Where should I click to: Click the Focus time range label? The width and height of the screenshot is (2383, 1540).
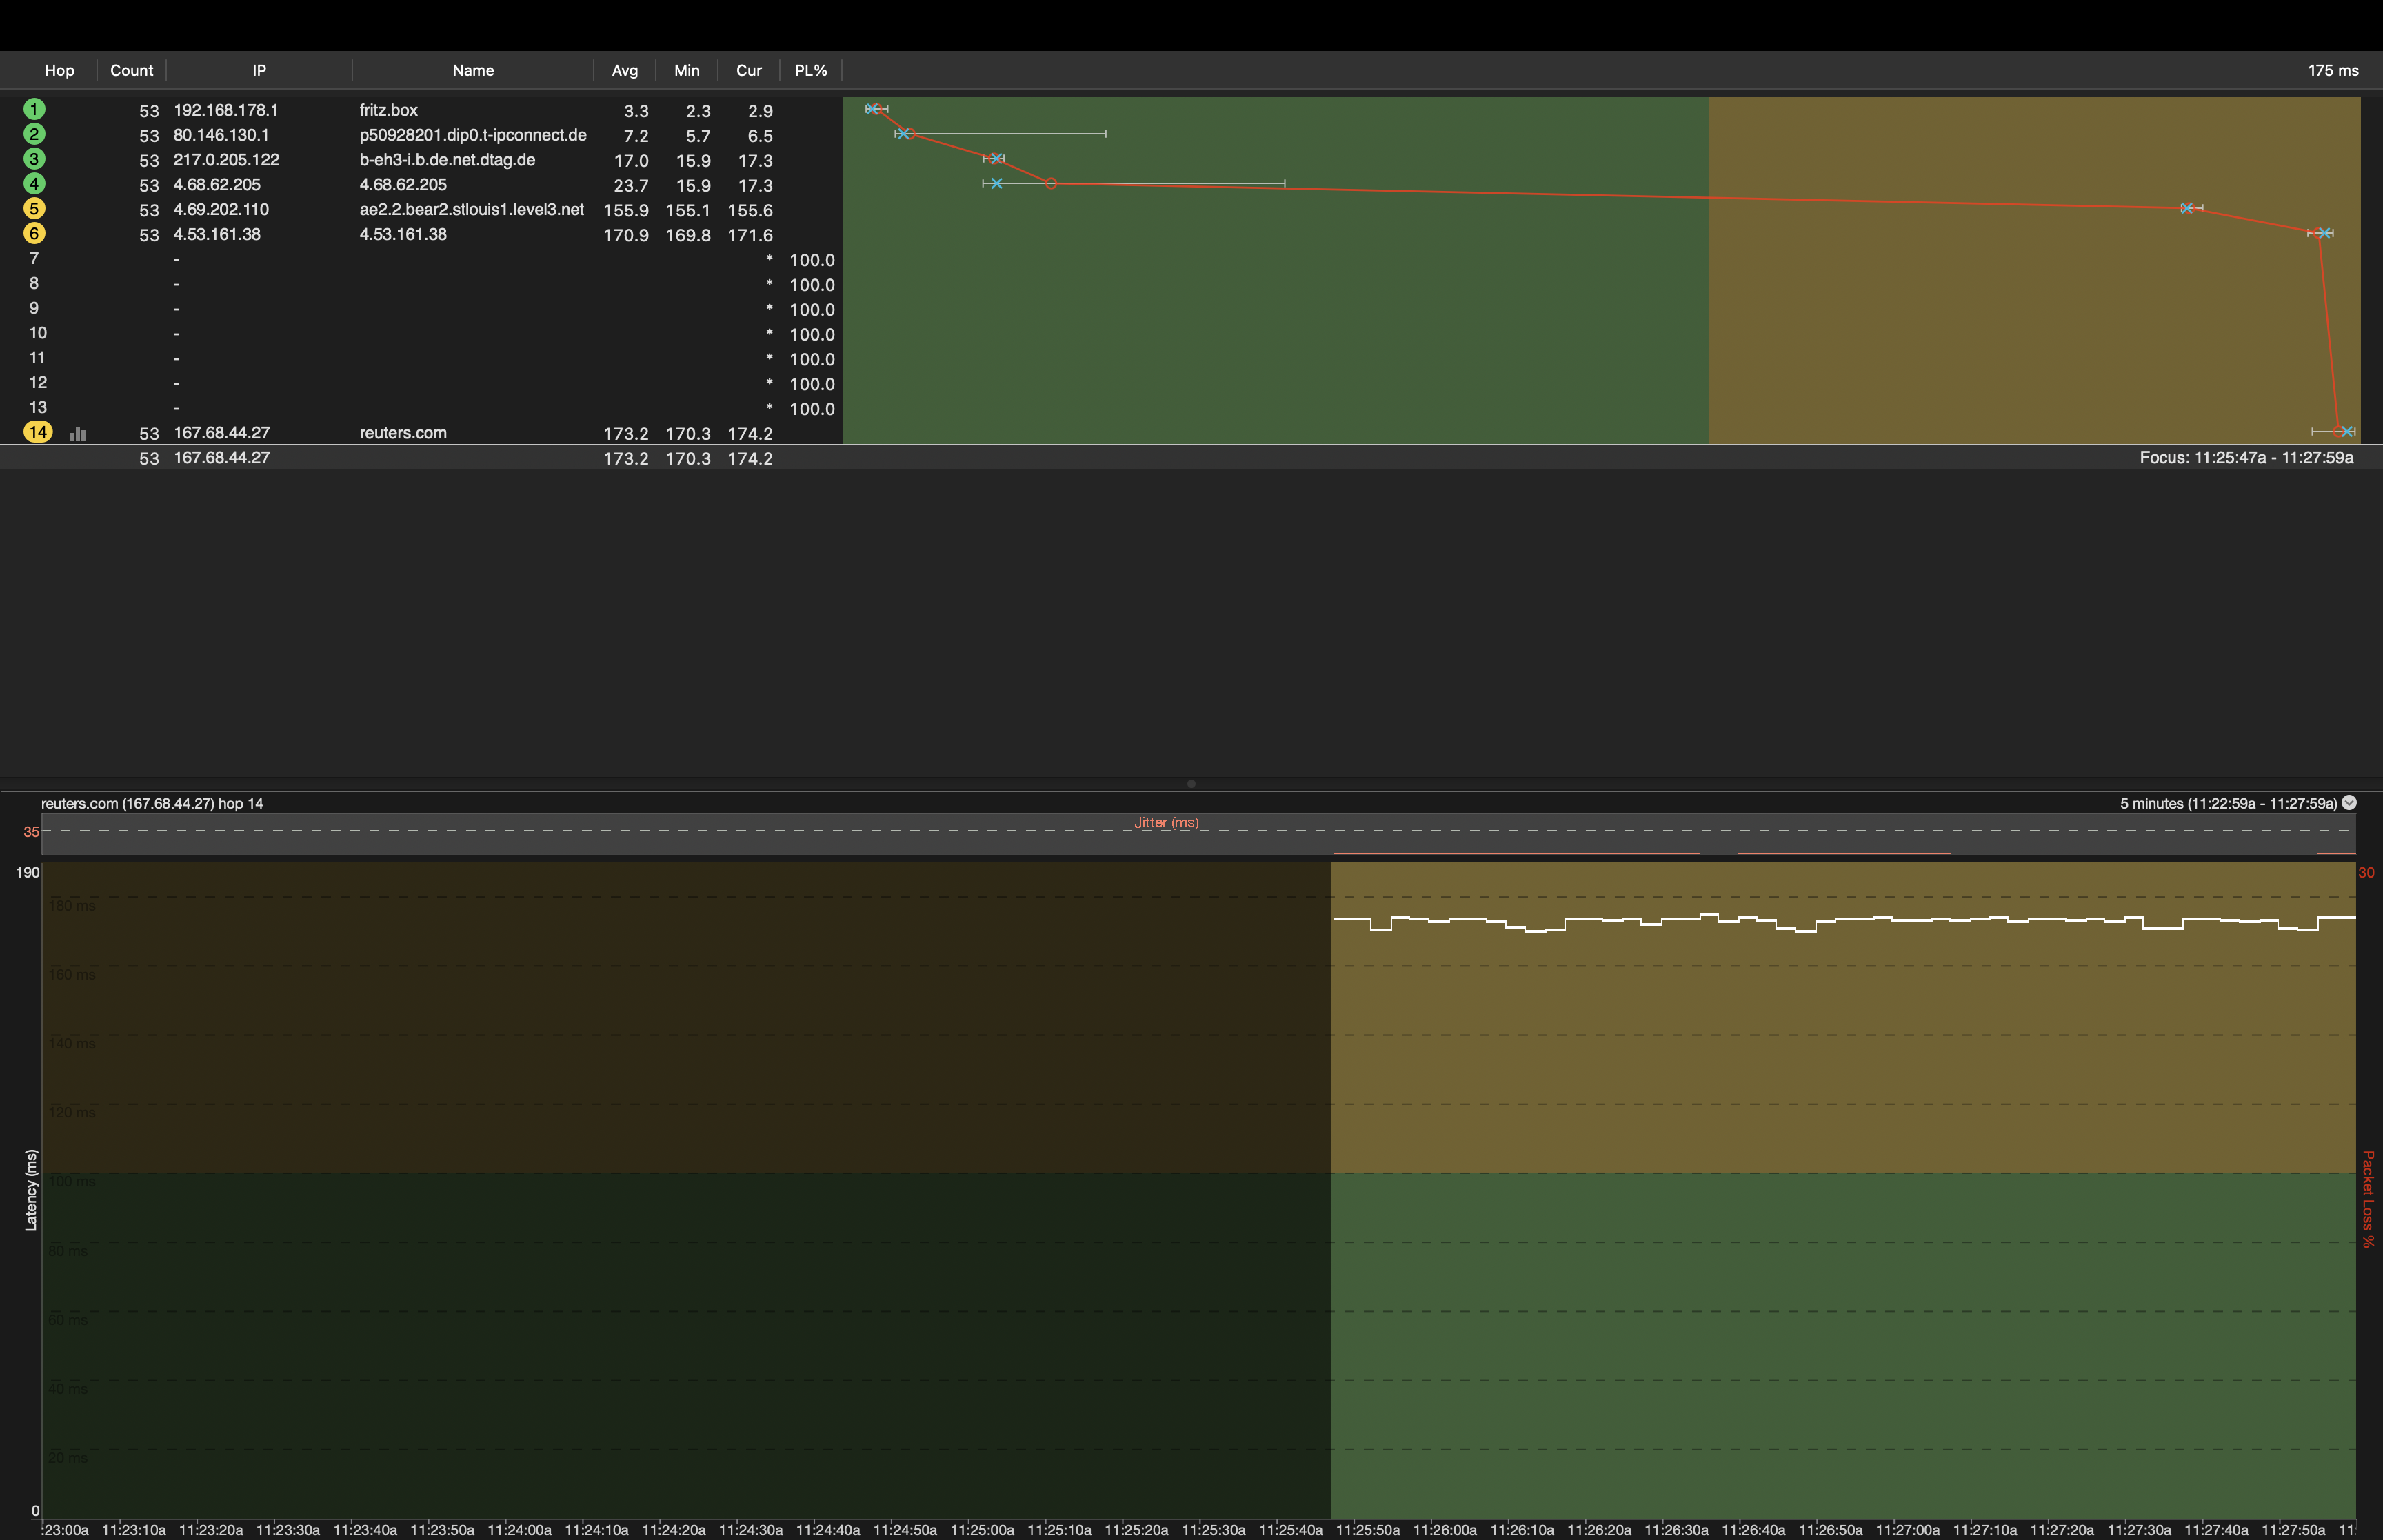(2245, 458)
